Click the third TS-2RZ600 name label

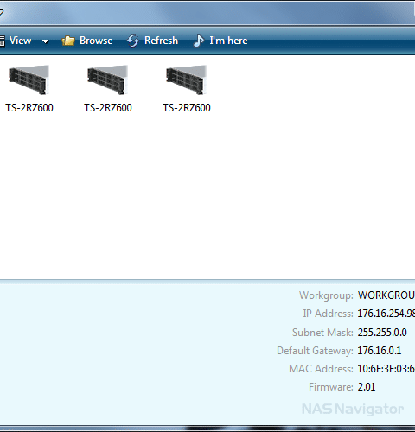(x=187, y=108)
